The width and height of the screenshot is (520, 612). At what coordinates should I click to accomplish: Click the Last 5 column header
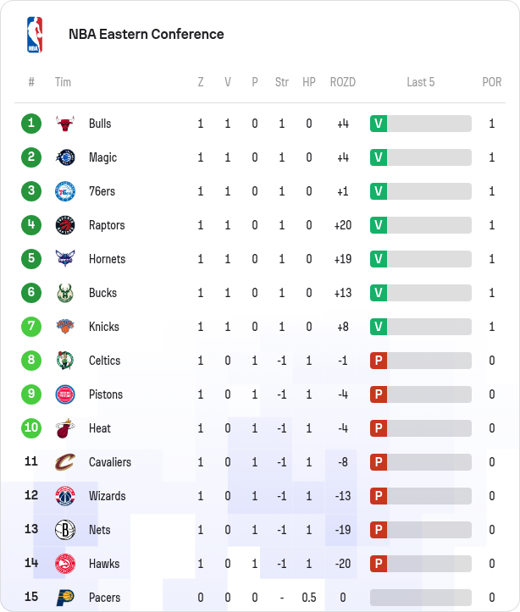(x=421, y=82)
